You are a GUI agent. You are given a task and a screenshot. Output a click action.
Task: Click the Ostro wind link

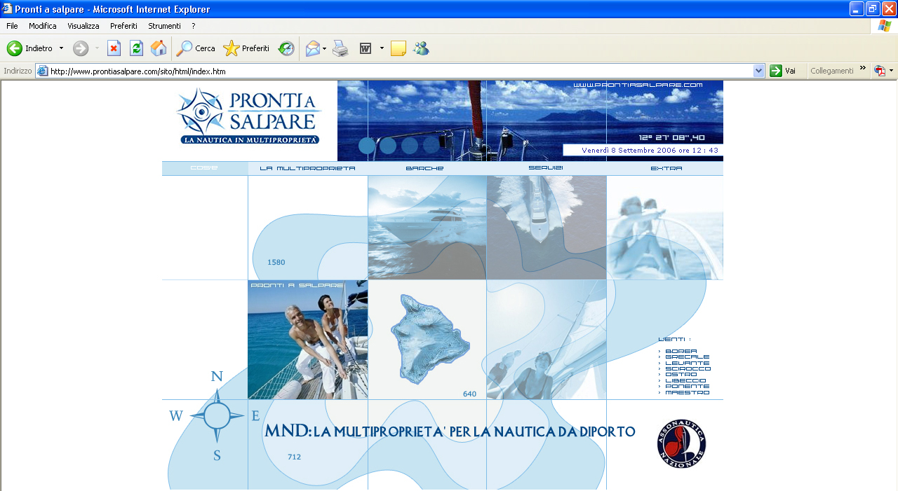[x=681, y=375]
